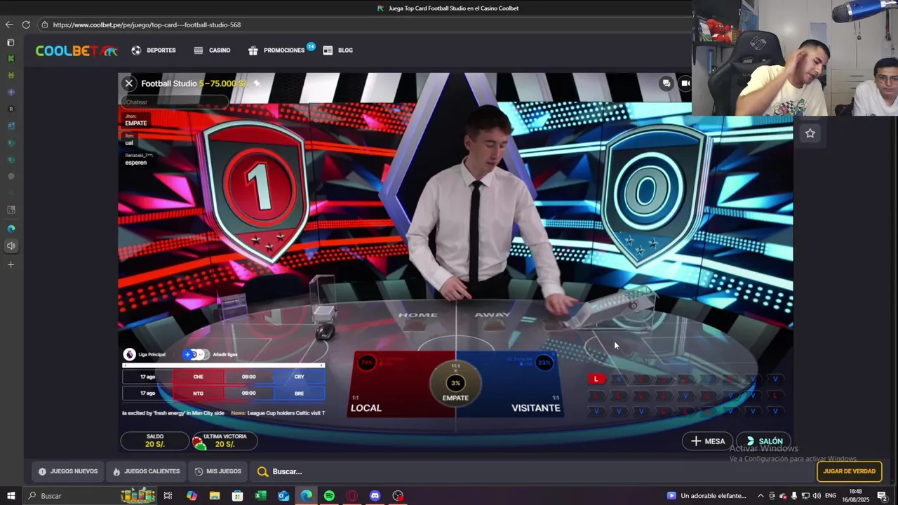Click the R sidebar icon

(11, 109)
